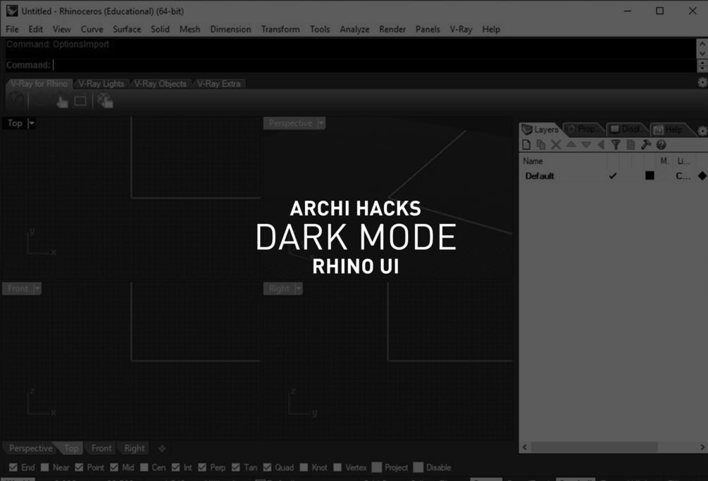Switch to the Displ panel tab
The image size is (708, 481).
pyautogui.click(x=627, y=130)
